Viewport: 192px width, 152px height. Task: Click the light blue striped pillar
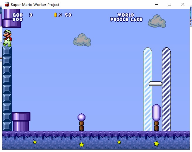coord(148,89)
